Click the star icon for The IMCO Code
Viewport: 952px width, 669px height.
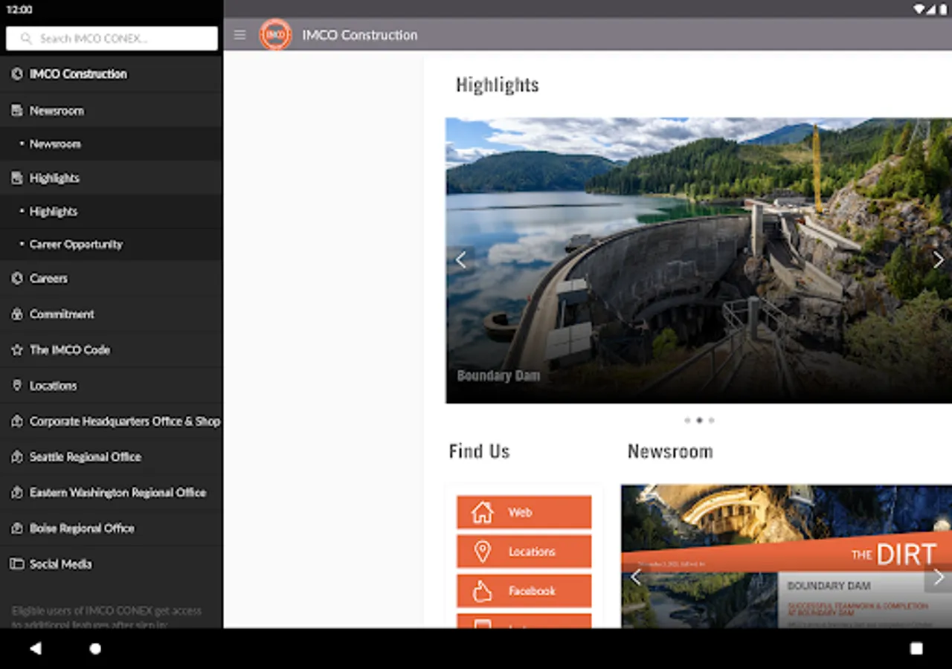[x=17, y=350]
